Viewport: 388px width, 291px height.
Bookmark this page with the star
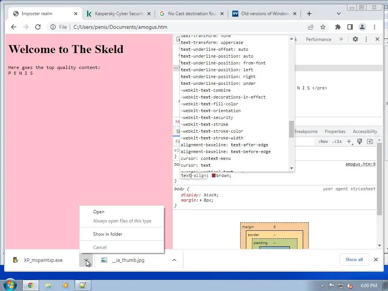(323, 27)
